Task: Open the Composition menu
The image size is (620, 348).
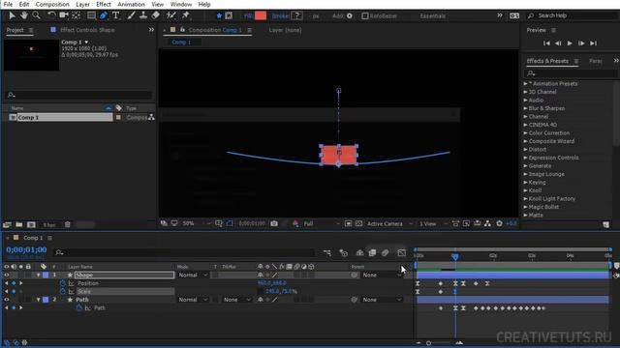Action: click(x=52, y=4)
